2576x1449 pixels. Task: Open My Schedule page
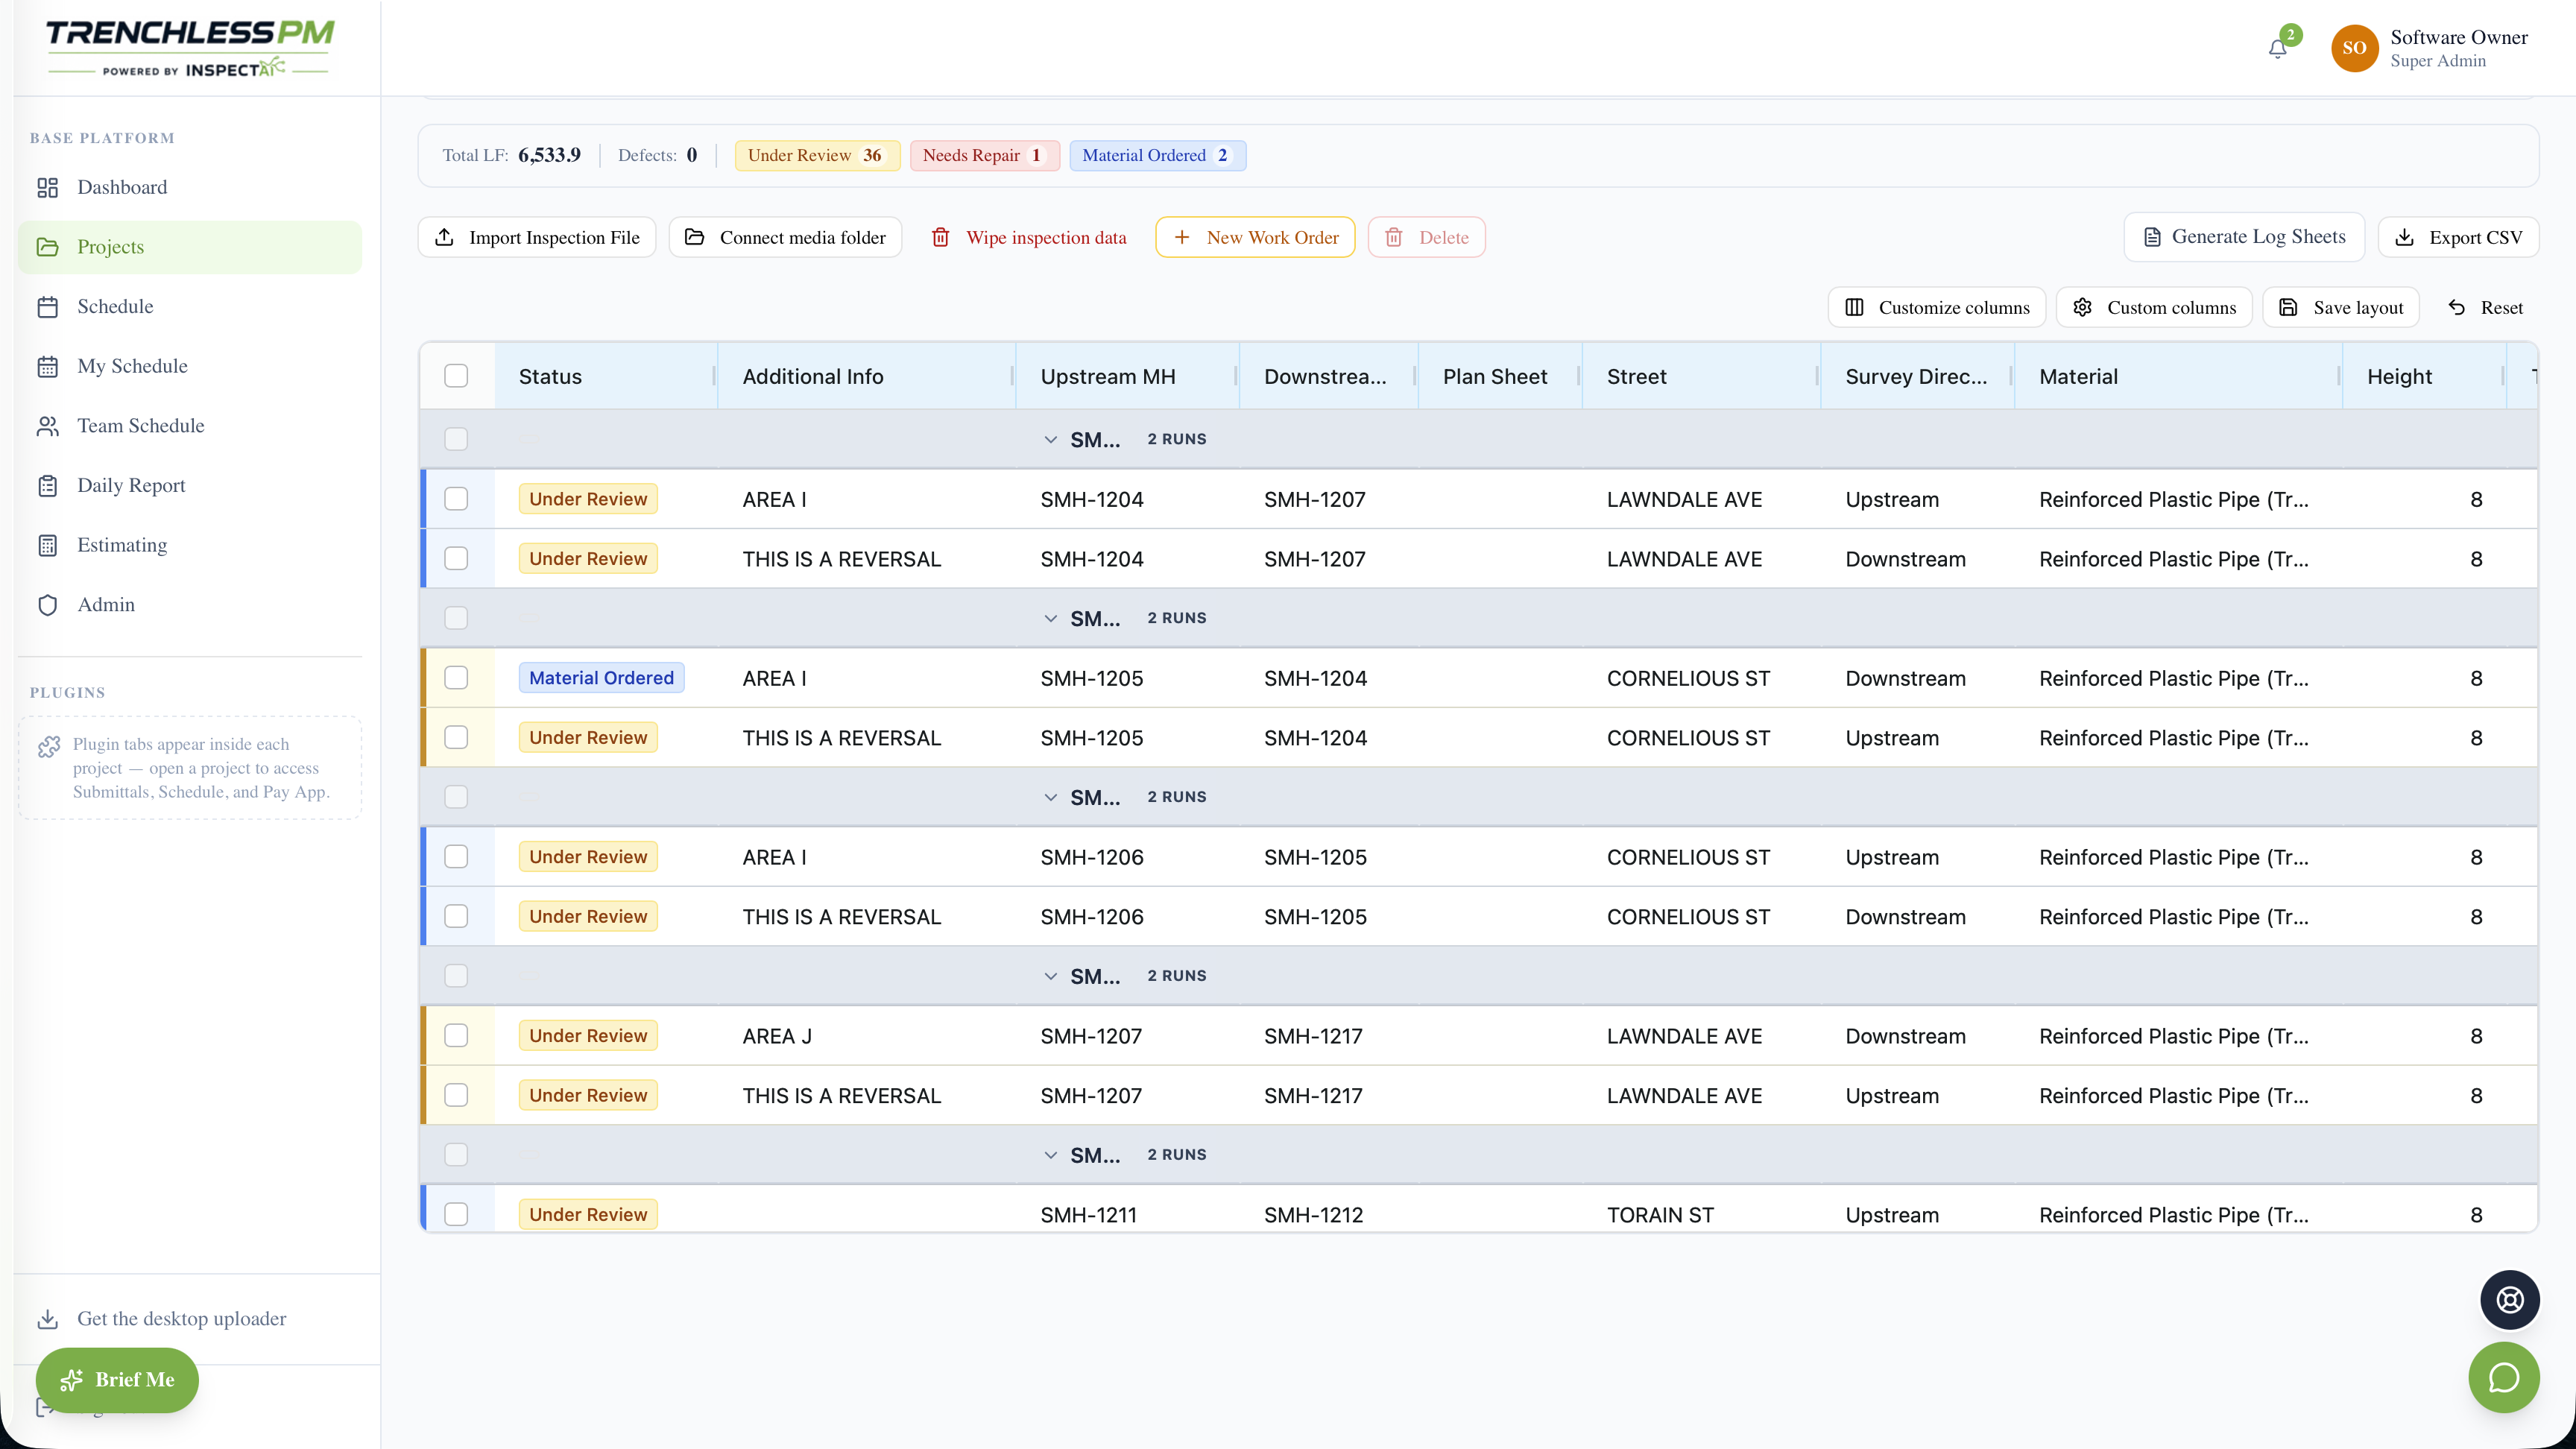point(190,366)
